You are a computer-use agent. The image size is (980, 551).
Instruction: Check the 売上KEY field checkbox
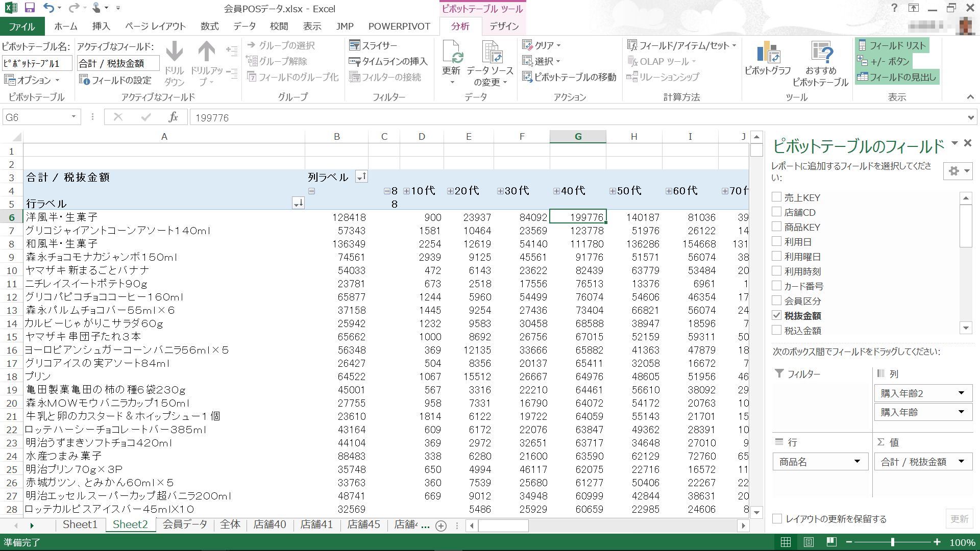point(776,197)
